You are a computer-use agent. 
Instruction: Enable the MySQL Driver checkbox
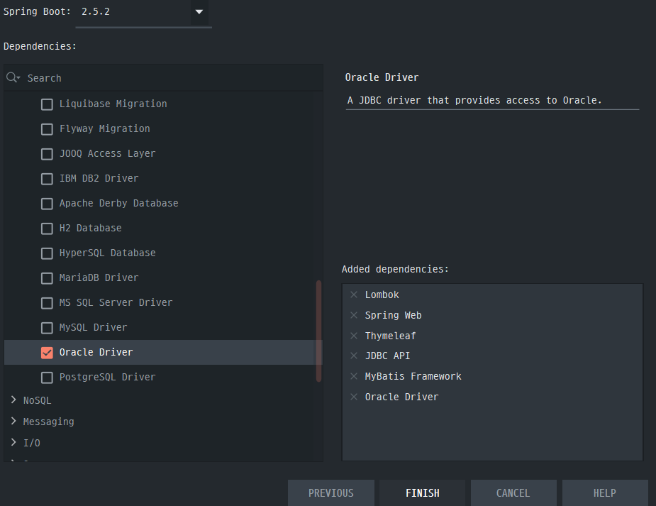[47, 328]
